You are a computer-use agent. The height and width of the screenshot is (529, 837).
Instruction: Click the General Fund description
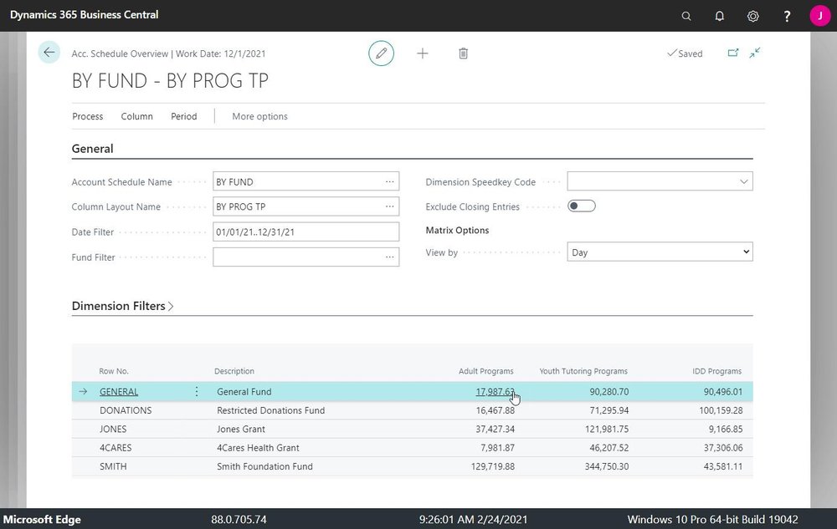[x=244, y=392]
